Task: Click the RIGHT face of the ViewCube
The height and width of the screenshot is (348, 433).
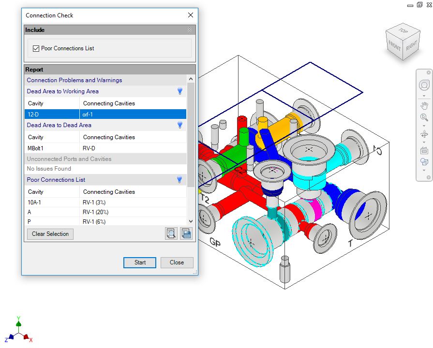Action: coord(411,46)
